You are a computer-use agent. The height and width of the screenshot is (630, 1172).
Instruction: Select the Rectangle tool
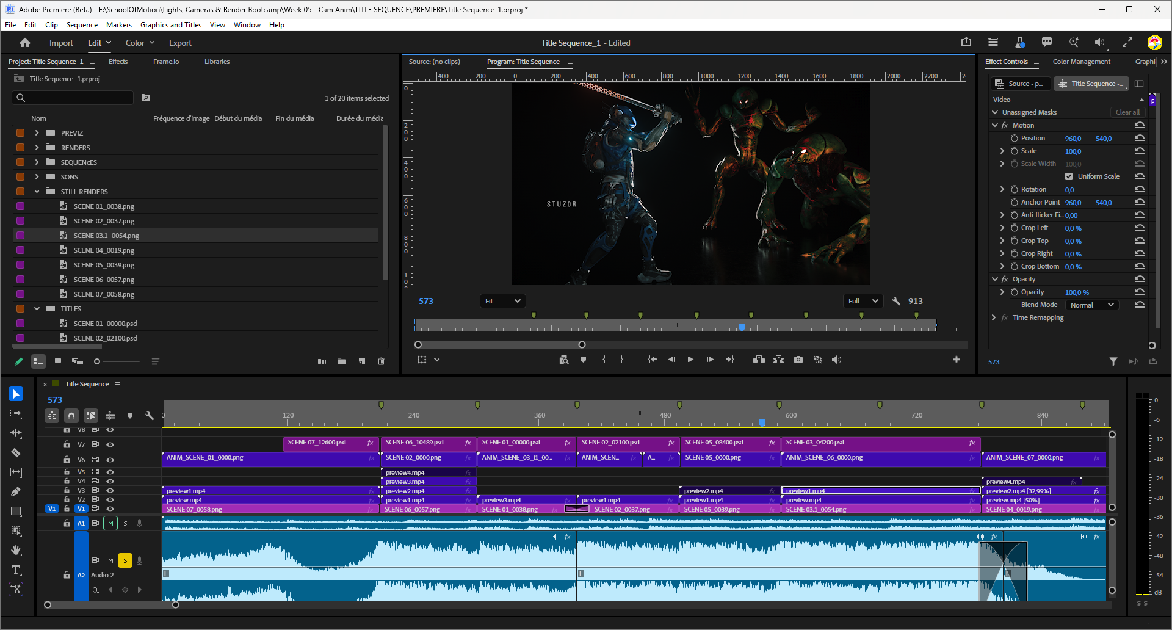[x=16, y=511]
